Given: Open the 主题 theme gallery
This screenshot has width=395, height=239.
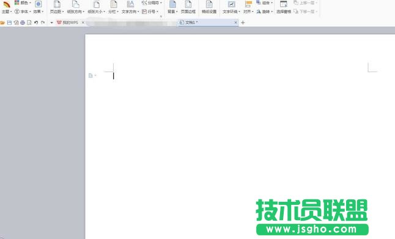Looking at the screenshot, I should 7,7.
